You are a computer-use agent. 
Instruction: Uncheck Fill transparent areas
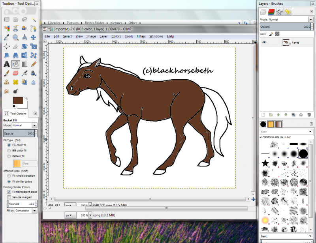coord(9,192)
